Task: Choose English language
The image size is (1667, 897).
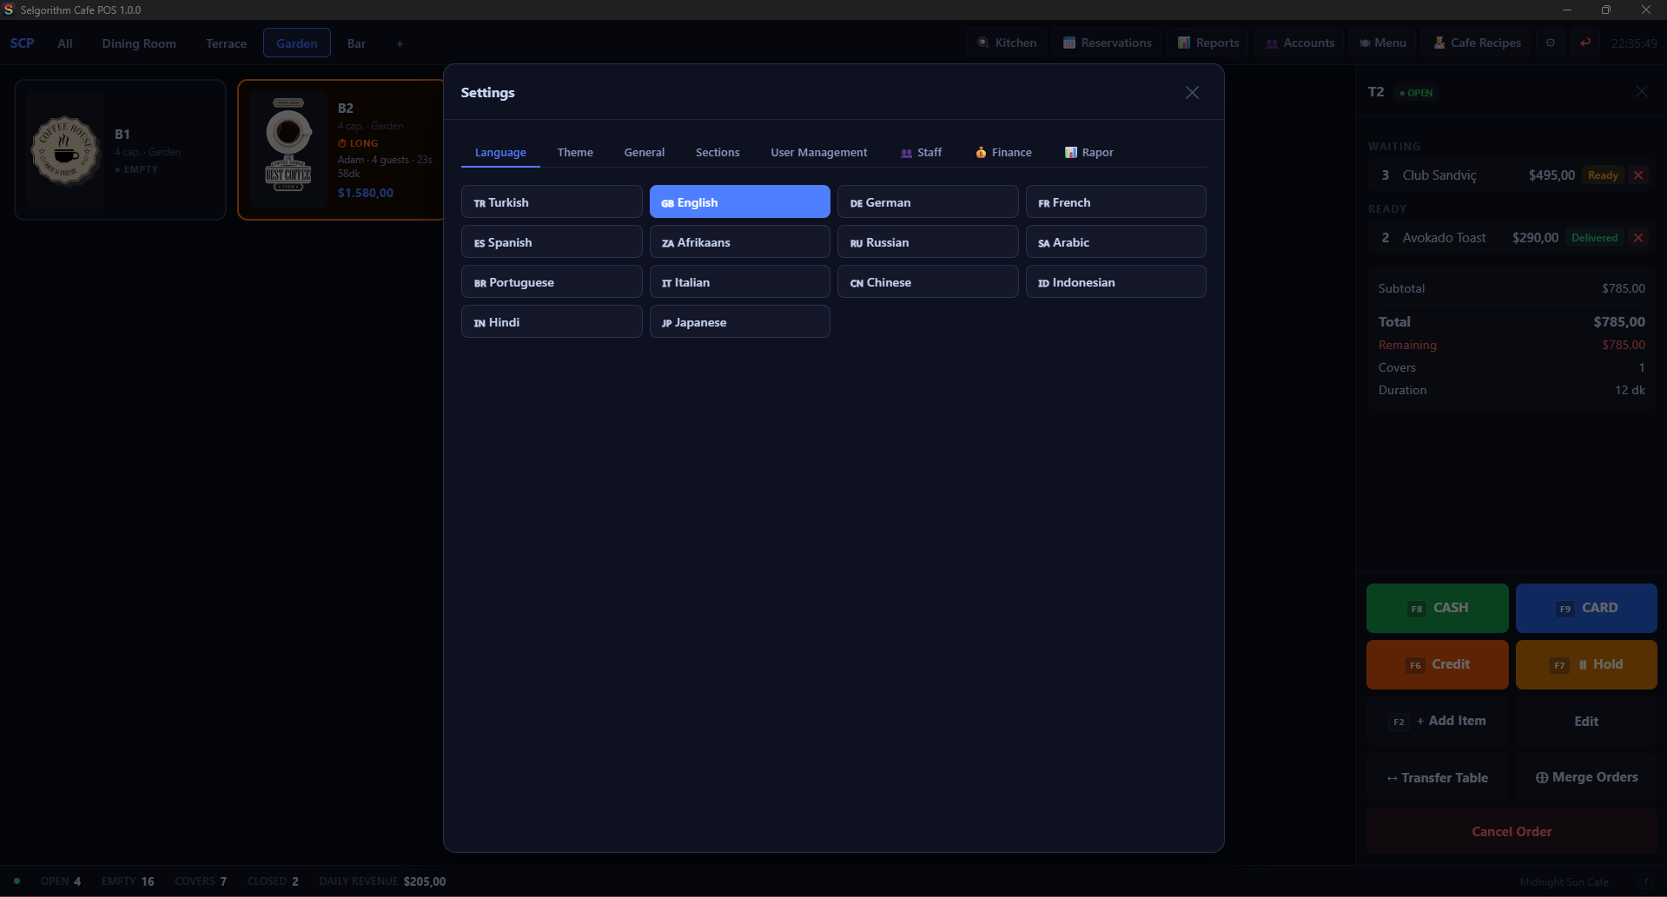Action: pyautogui.click(x=739, y=202)
